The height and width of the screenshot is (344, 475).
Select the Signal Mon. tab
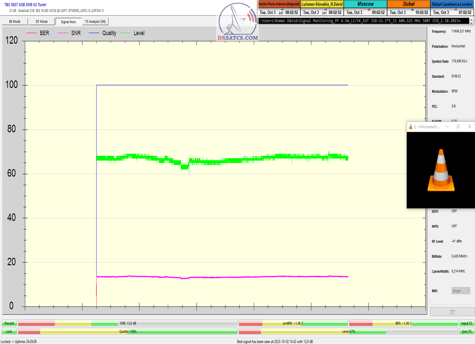[x=68, y=22]
